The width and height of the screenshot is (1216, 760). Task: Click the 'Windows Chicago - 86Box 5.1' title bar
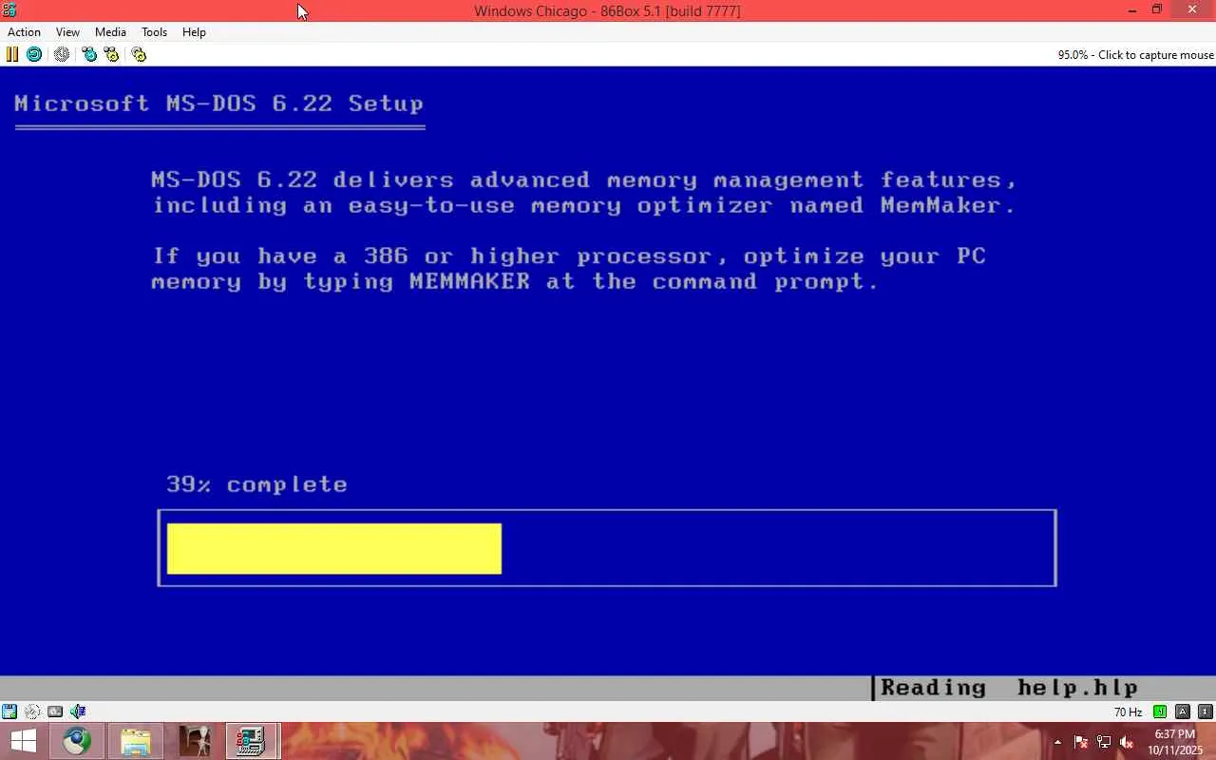(x=607, y=10)
